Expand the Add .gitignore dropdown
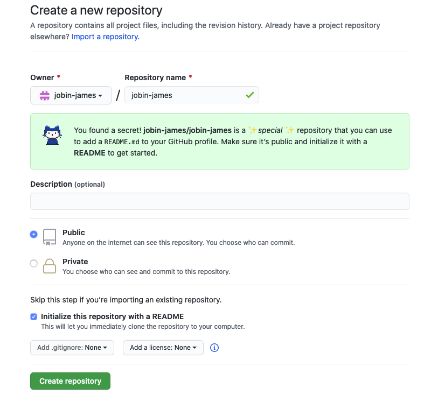Viewport: 431px width, 402px height. pyautogui.click(x=72, y=348)
